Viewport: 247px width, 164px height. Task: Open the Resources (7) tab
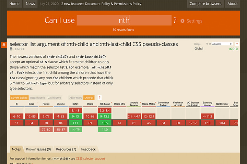[66, 149]
